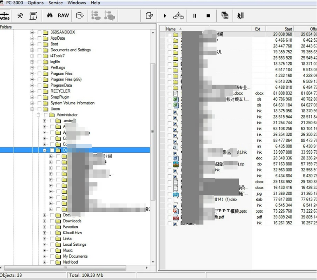The width and height of the screenshot is (317, 280).
Task: Open the tools wrench-and-hammer icon
Action: click(x=20, y=16)
